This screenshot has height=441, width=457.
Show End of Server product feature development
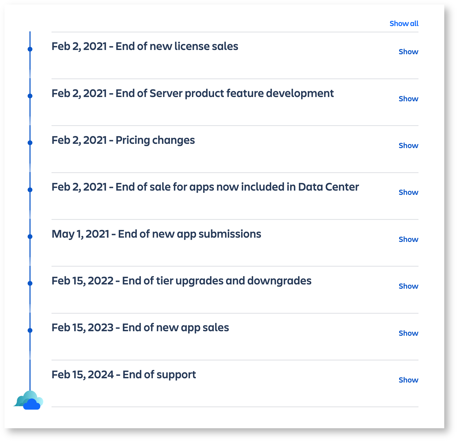[408, 99]
